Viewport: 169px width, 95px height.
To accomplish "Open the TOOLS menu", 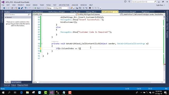I will [x=49, y=5].
